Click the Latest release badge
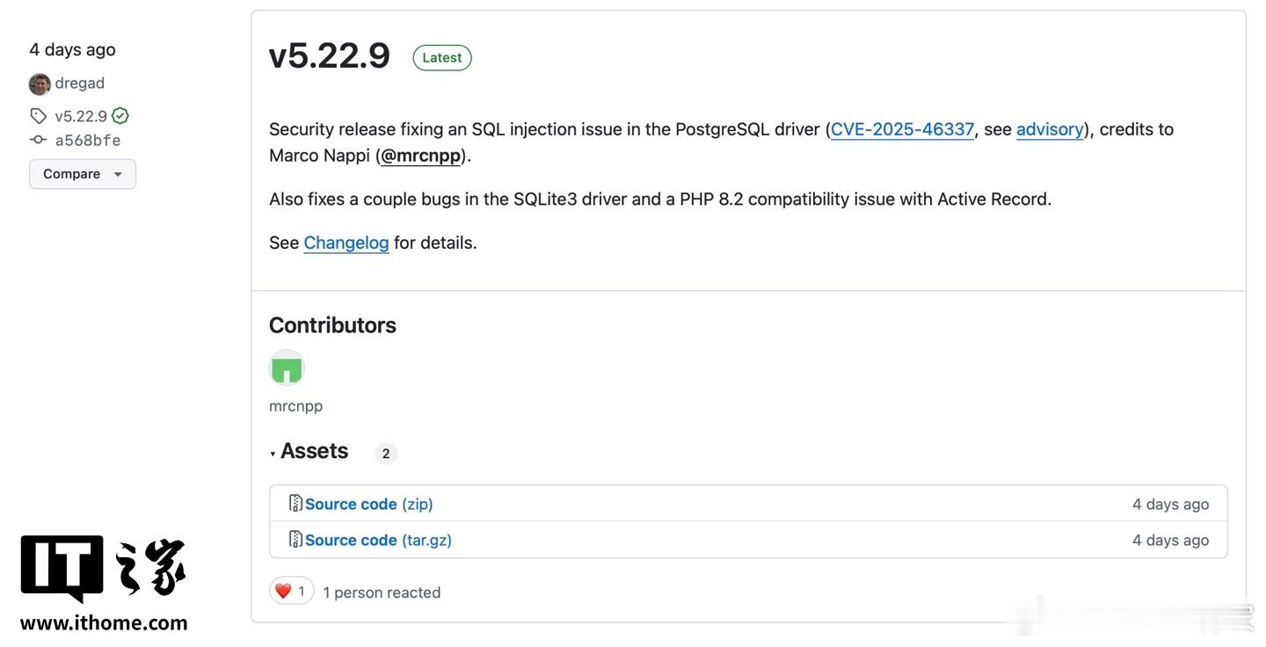Image resolution: width=1266 pixels, height=647 pixels. coord(442,58)
